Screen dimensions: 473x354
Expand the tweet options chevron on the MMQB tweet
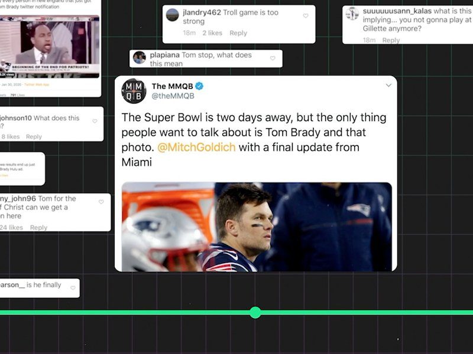pos(388,86)
